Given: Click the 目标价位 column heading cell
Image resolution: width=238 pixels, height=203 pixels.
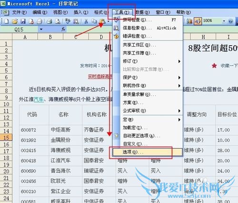Looking at the screenshot, I should coord(227,114).
